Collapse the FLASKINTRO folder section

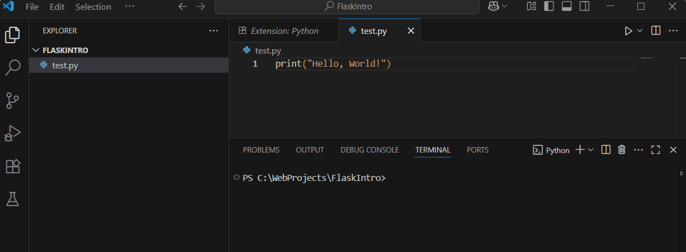36,50
